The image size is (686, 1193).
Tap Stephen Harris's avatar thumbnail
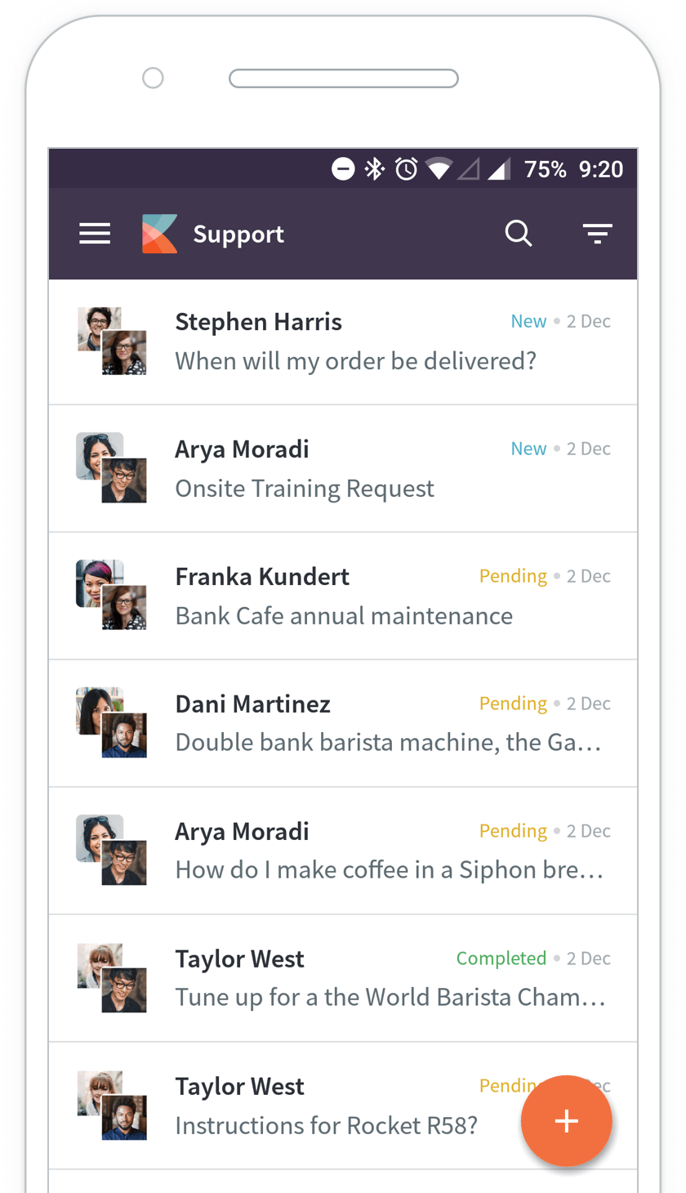112,342
